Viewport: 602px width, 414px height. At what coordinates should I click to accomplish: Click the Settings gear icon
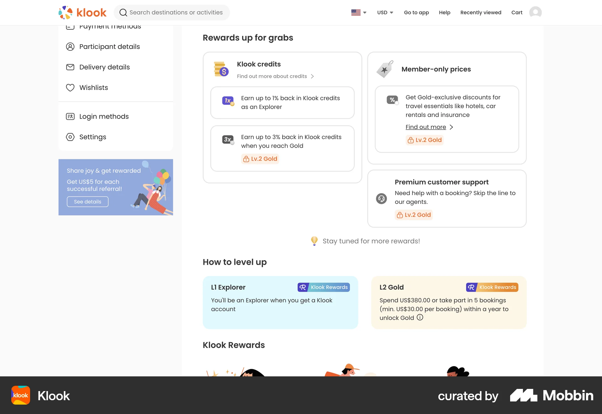(70, 137)
